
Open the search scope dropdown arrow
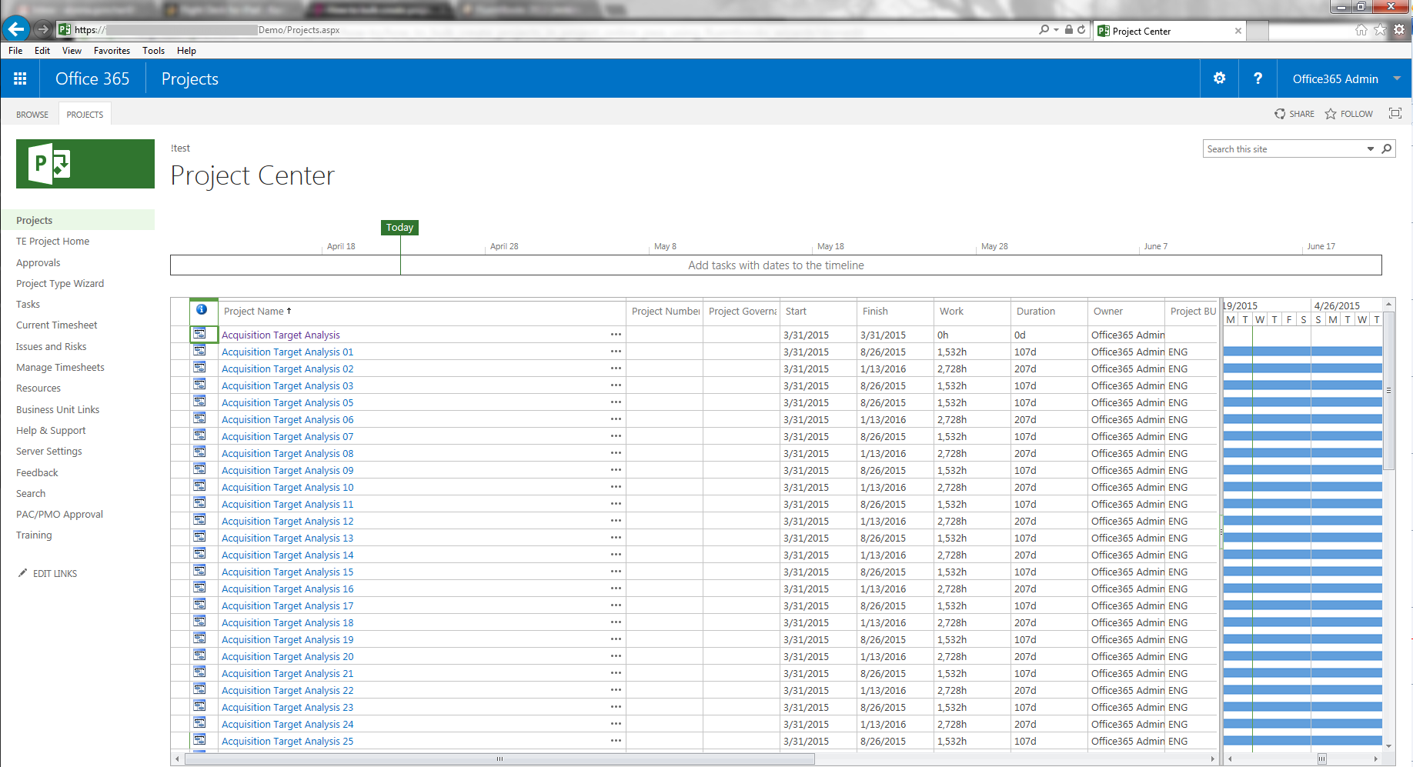1371,149
